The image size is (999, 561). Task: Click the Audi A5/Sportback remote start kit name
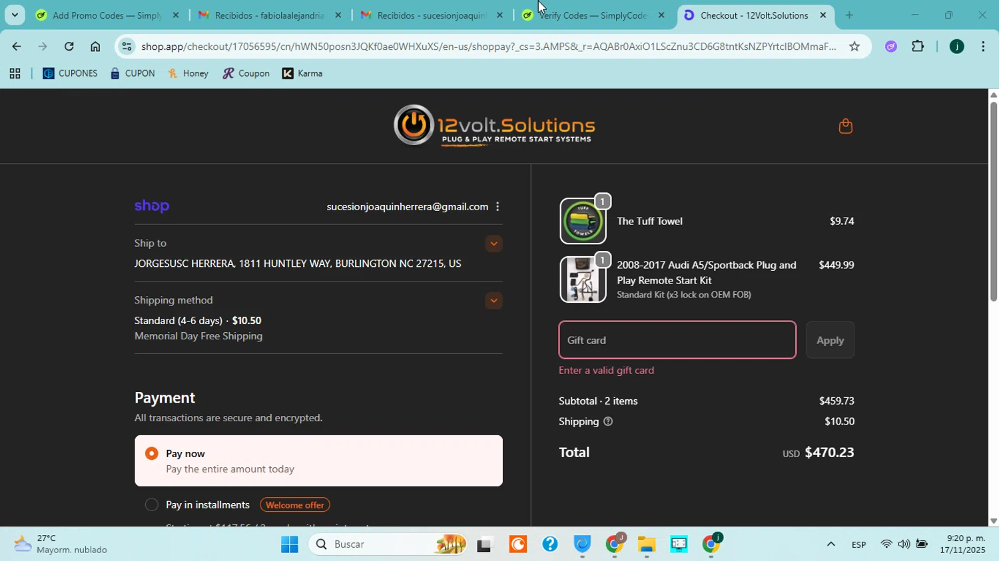(x=707, y=273)
